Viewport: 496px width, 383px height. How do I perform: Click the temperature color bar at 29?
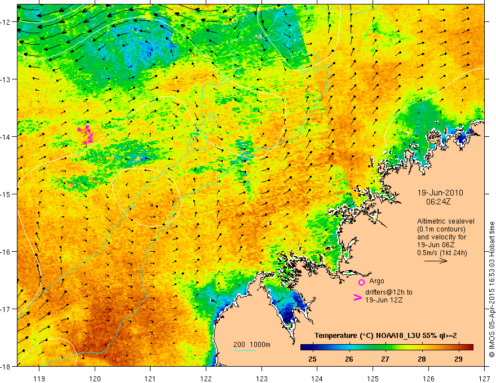(458, 348)
